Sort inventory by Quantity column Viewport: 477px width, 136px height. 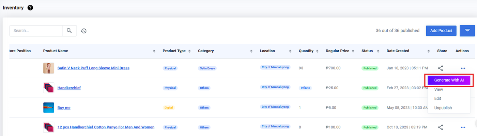click(317, 51)
